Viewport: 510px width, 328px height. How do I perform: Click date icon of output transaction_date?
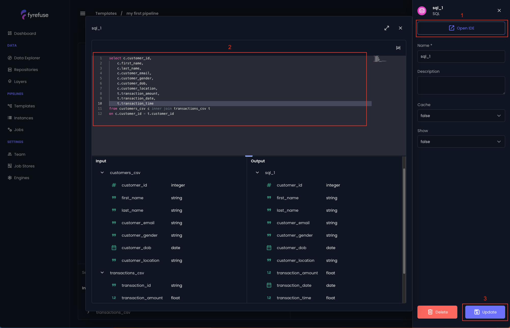[x=269, y=285]
